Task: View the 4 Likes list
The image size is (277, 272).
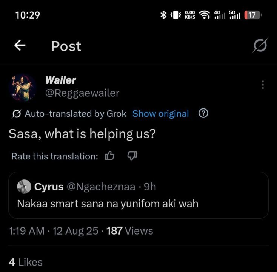Action: (x=25, y=262)
